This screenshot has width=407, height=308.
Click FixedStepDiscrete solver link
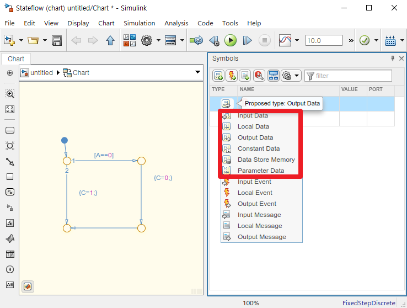368,303
